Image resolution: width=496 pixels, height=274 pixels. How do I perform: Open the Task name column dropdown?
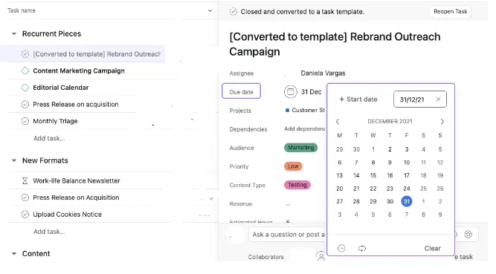coord(210,10)
